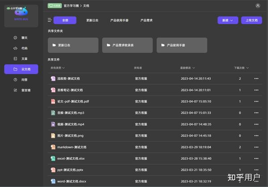Open the 新建 dropdown button
Viewport: 268px width, 187px height.
[228, 20]
